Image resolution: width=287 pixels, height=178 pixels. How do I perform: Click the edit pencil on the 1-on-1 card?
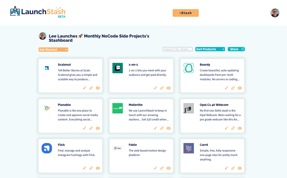[x=155, y=88]
